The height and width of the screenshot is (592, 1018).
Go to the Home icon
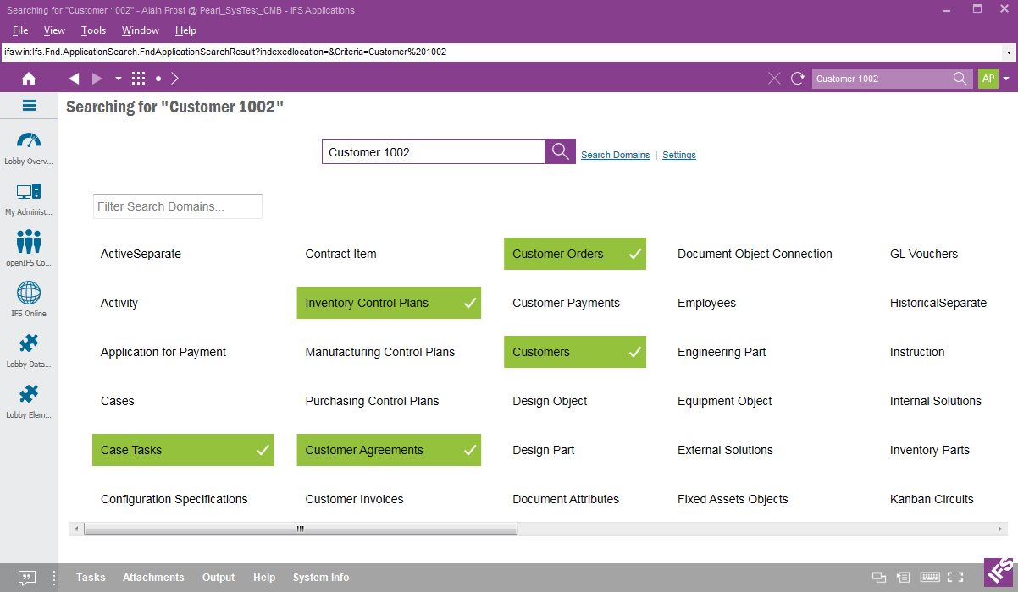click(x=29, y=79)
